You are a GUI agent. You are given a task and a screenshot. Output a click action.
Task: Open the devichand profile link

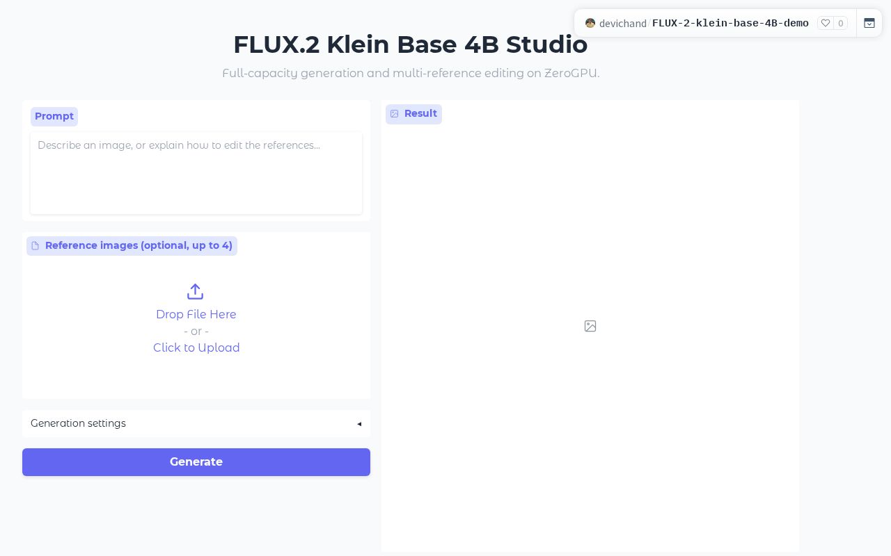pos(622,24)
